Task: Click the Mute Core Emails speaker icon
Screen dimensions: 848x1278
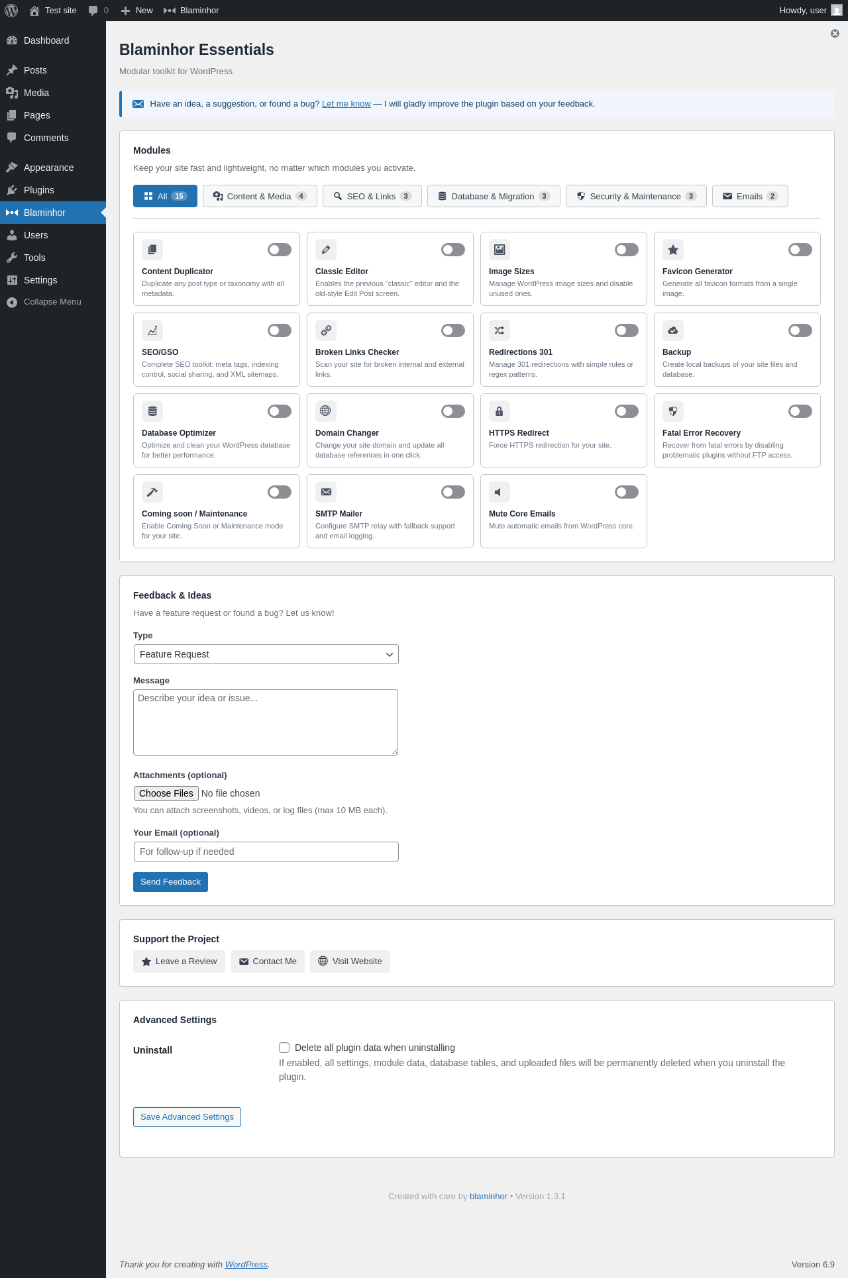Action: 500,492
